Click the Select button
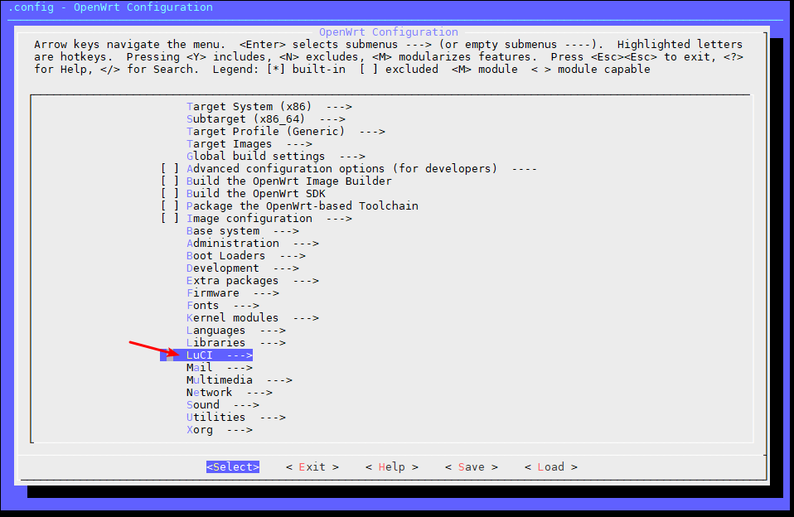Viewport: 794px width, 517px height. tap(232, 466)
